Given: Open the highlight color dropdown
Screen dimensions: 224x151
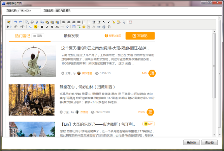Looking at the screenshot, I should [36, 27].
